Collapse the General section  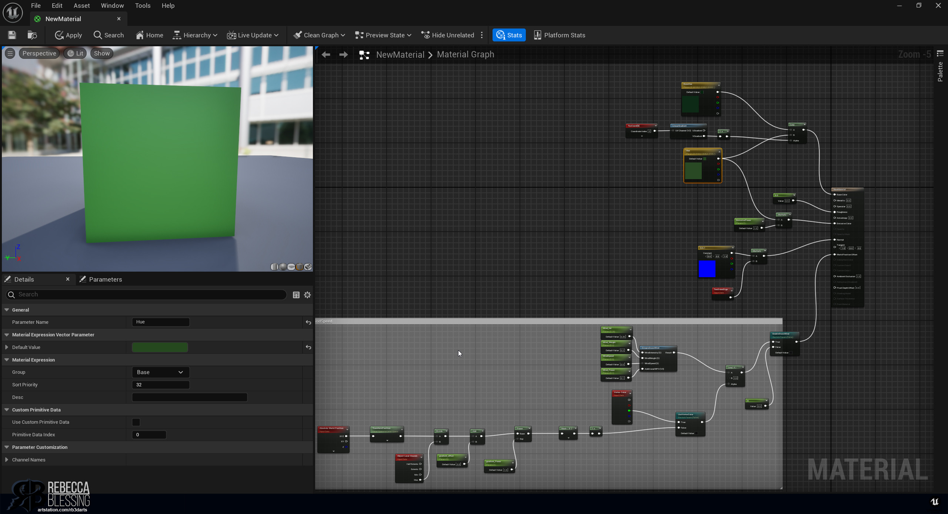coord(7,310)
